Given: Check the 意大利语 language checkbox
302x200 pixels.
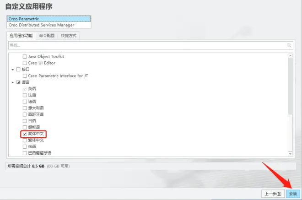Looking at the screenshot, I should pyautogui.click(x=25, y=108).
